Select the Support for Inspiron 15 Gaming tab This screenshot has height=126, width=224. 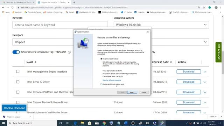click(x=54, y=2)
